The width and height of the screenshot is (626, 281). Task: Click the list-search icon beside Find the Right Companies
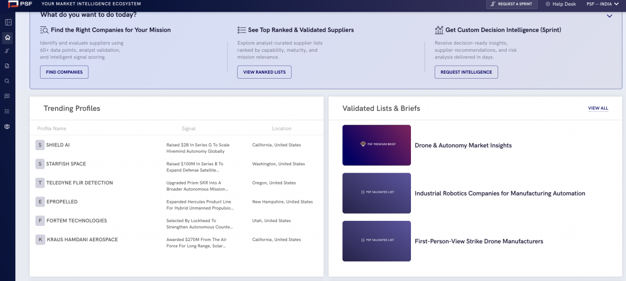click(44, 30)
